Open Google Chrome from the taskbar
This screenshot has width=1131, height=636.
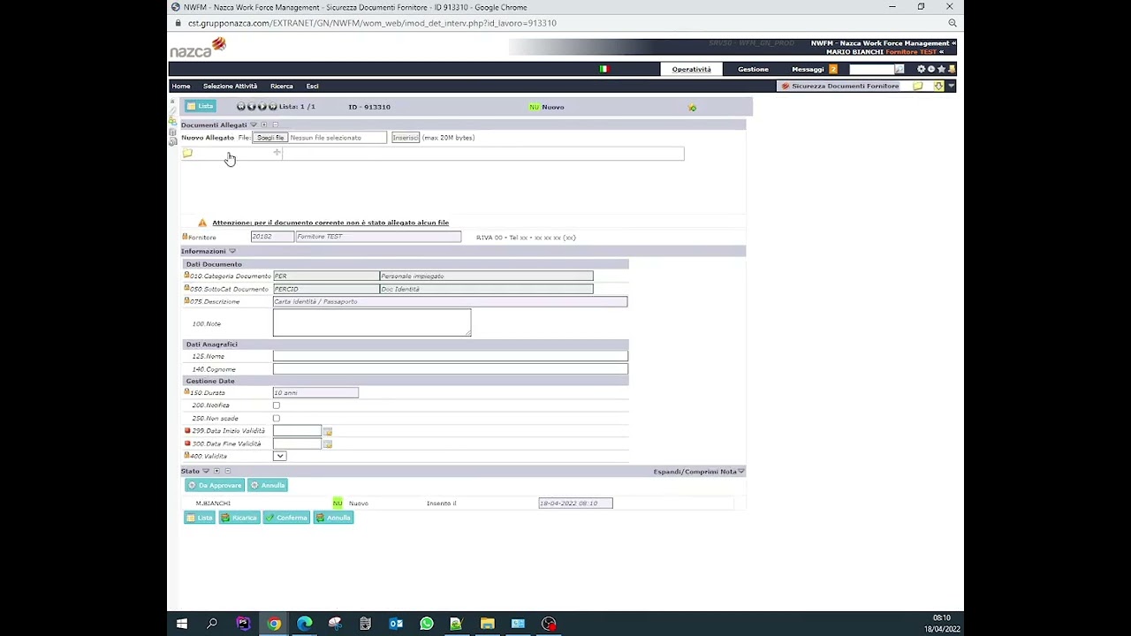point(274,624)
